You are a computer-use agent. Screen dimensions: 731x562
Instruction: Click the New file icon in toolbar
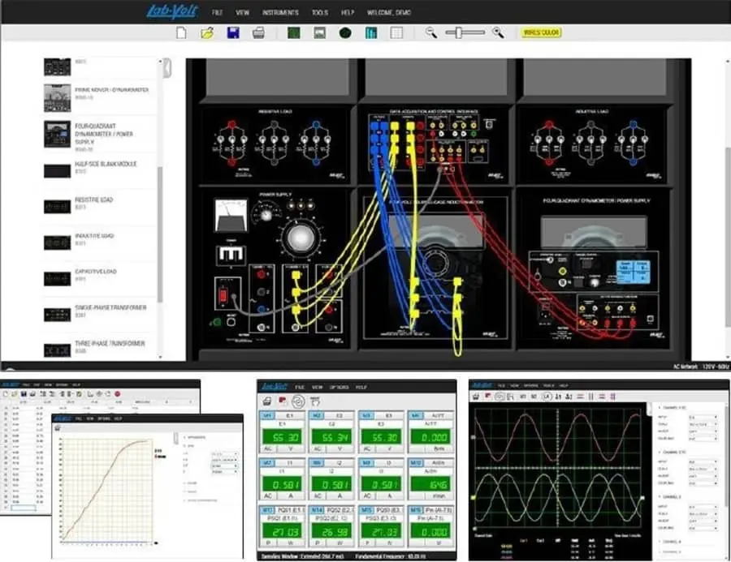(x=181, y=33)
